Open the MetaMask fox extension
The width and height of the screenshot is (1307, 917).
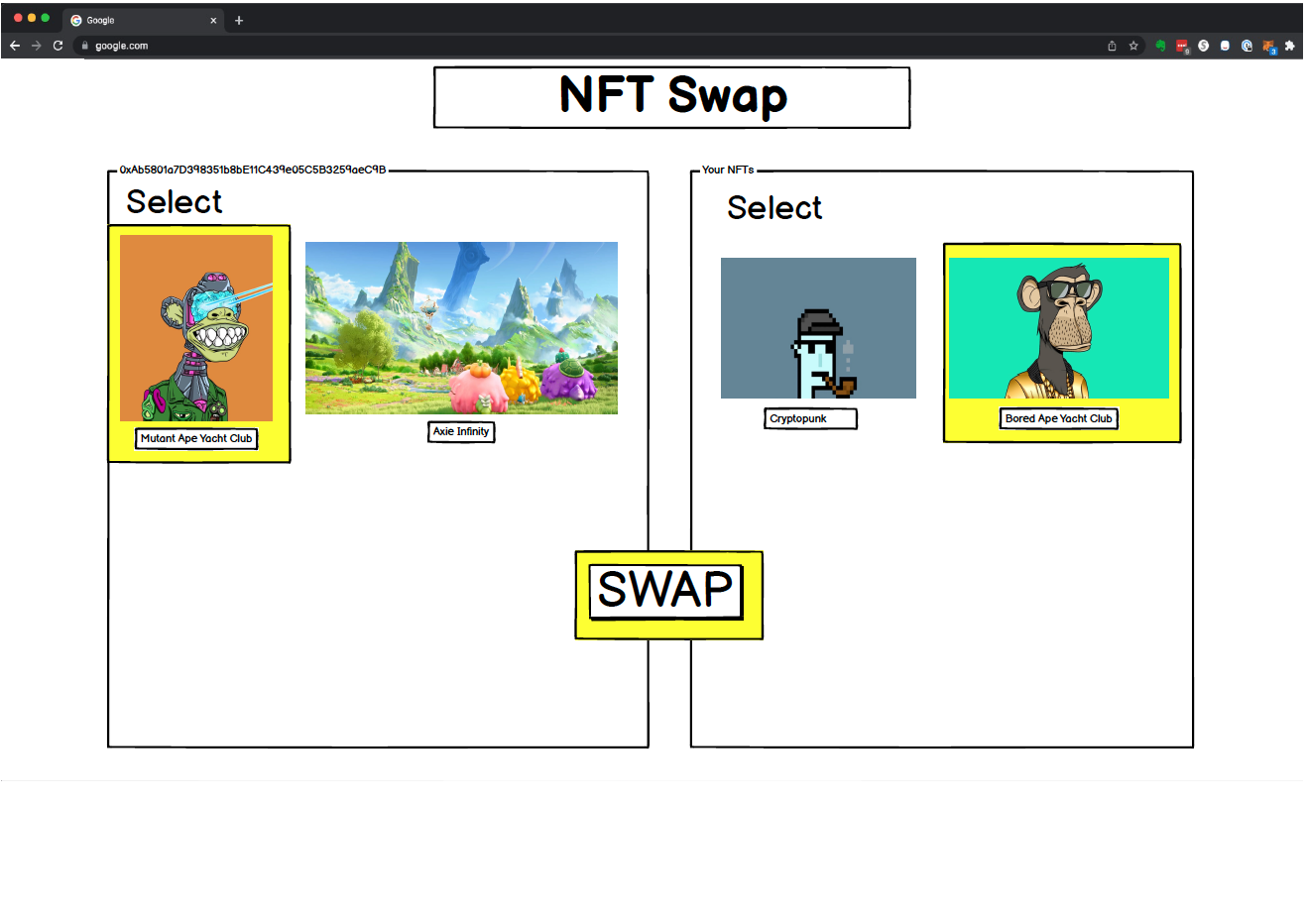[1268, 46]
